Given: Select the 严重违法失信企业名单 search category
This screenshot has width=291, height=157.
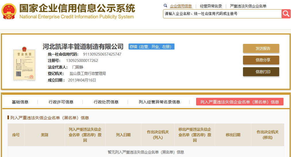Looking at the screenshot, I should tap(248, 6).
